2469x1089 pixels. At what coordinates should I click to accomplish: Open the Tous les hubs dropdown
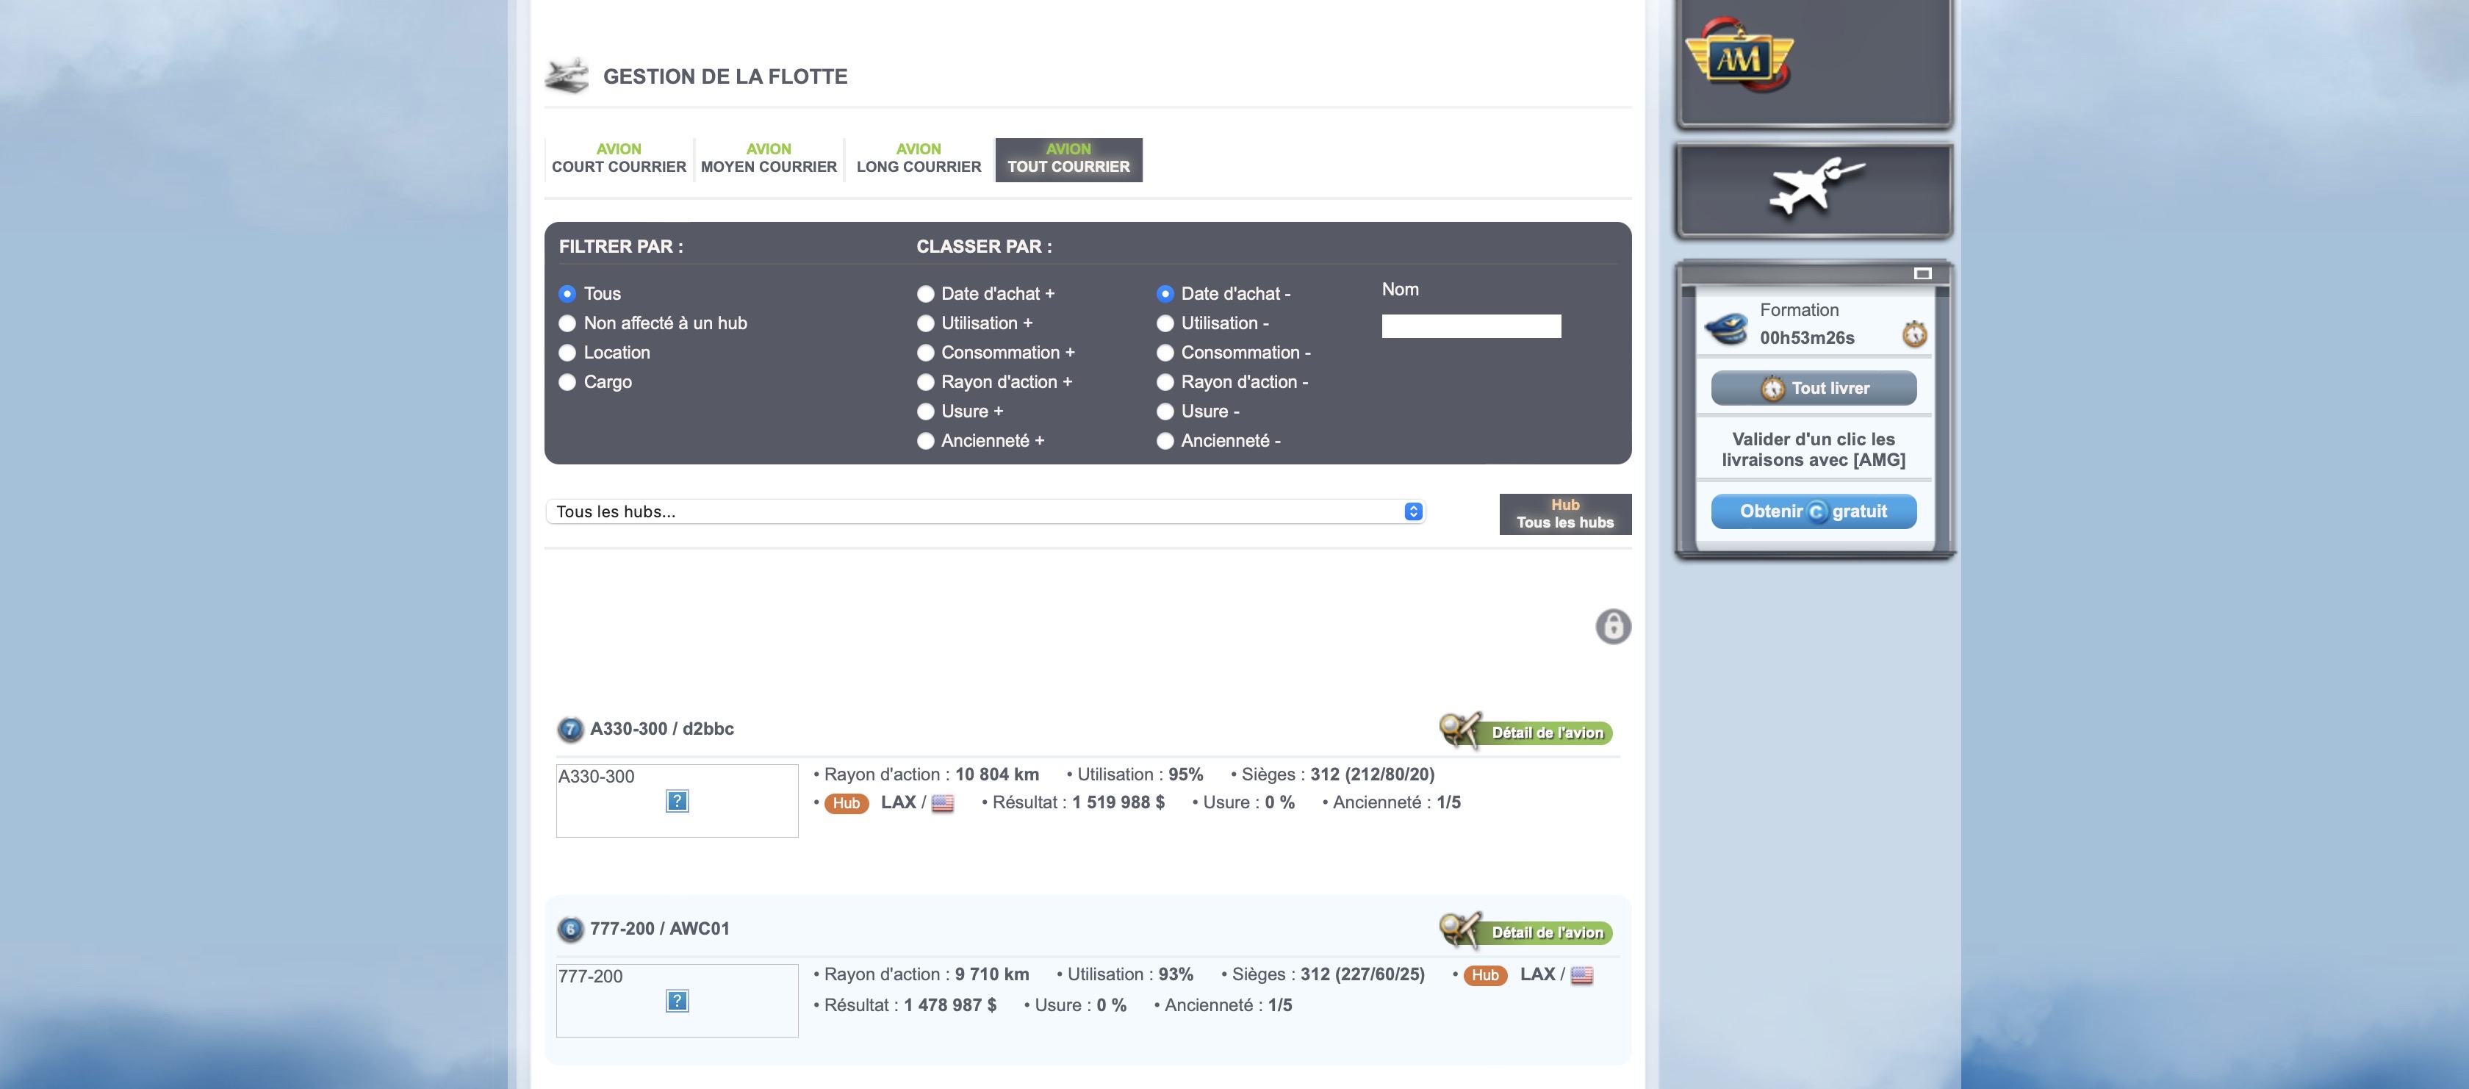pyautogui.click(x=985, y=512)
